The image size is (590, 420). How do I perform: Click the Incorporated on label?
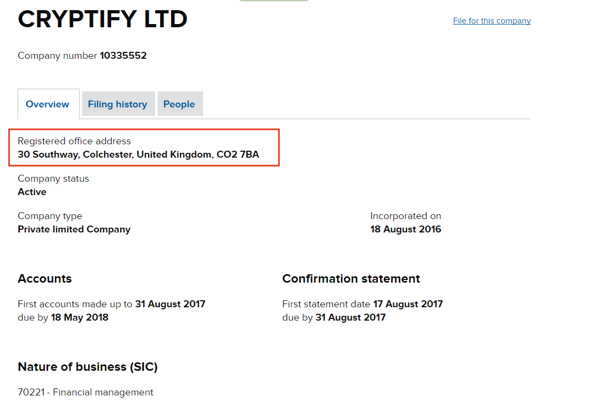coord(406,216)
